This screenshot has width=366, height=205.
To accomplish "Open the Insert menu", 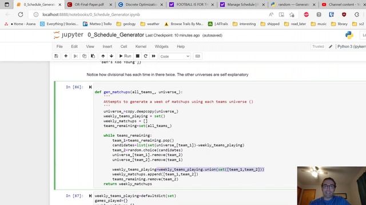I will [108, 47].
